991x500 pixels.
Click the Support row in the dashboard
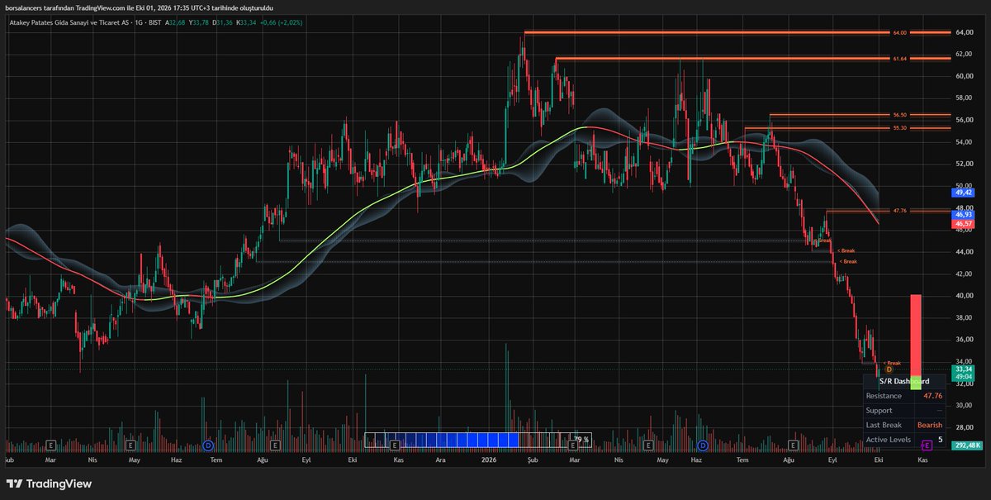903,411
